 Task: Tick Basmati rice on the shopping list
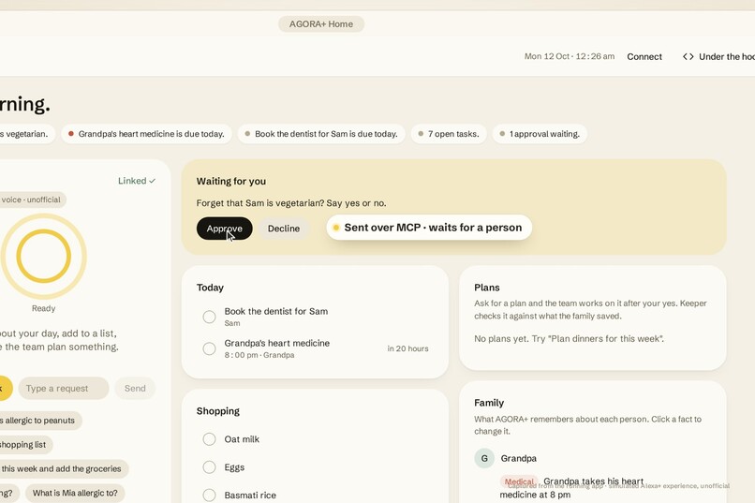click(209, 495)
